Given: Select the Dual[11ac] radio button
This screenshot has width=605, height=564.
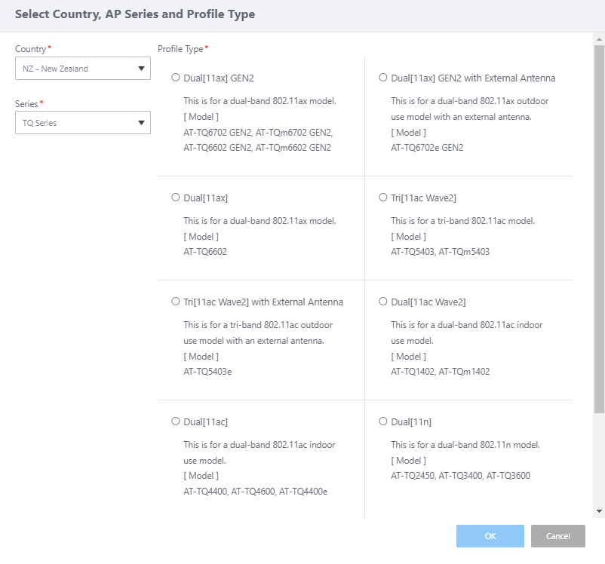Looking at the screenshot, I should [176, 421].
